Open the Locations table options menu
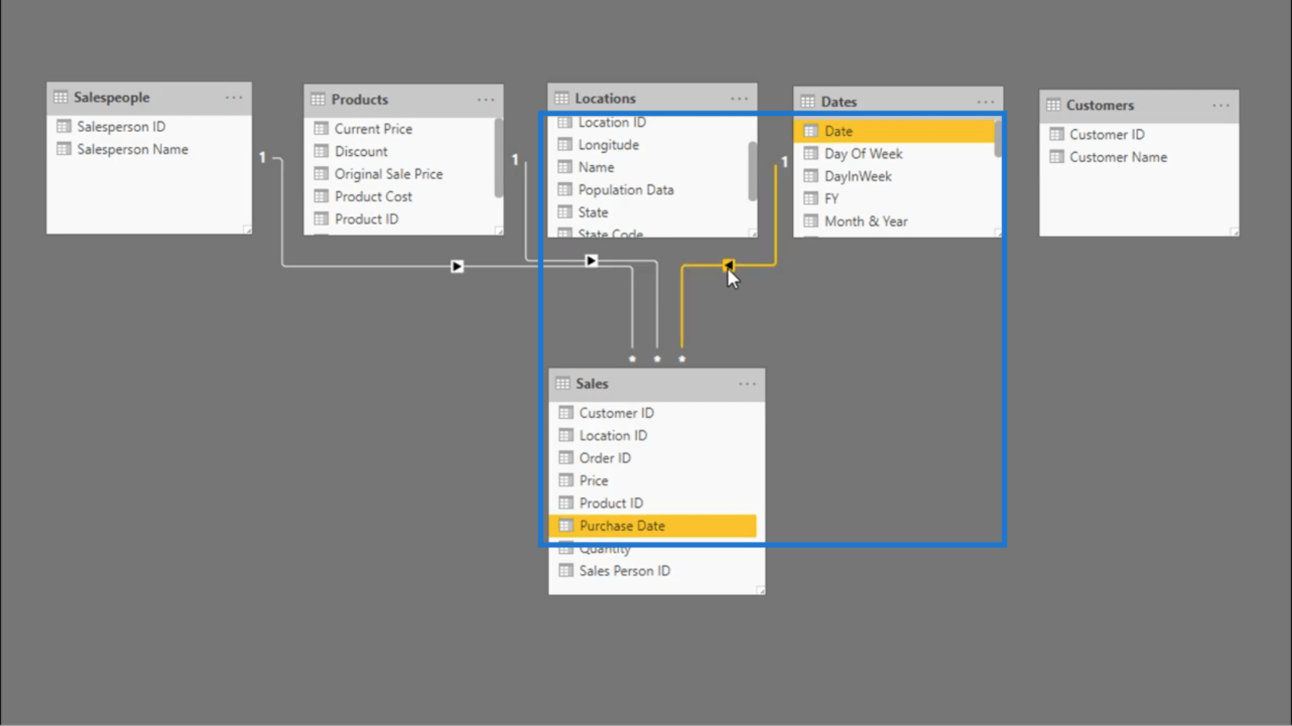This screenshot has width=1292, height=726. click(x=739, y=98)
